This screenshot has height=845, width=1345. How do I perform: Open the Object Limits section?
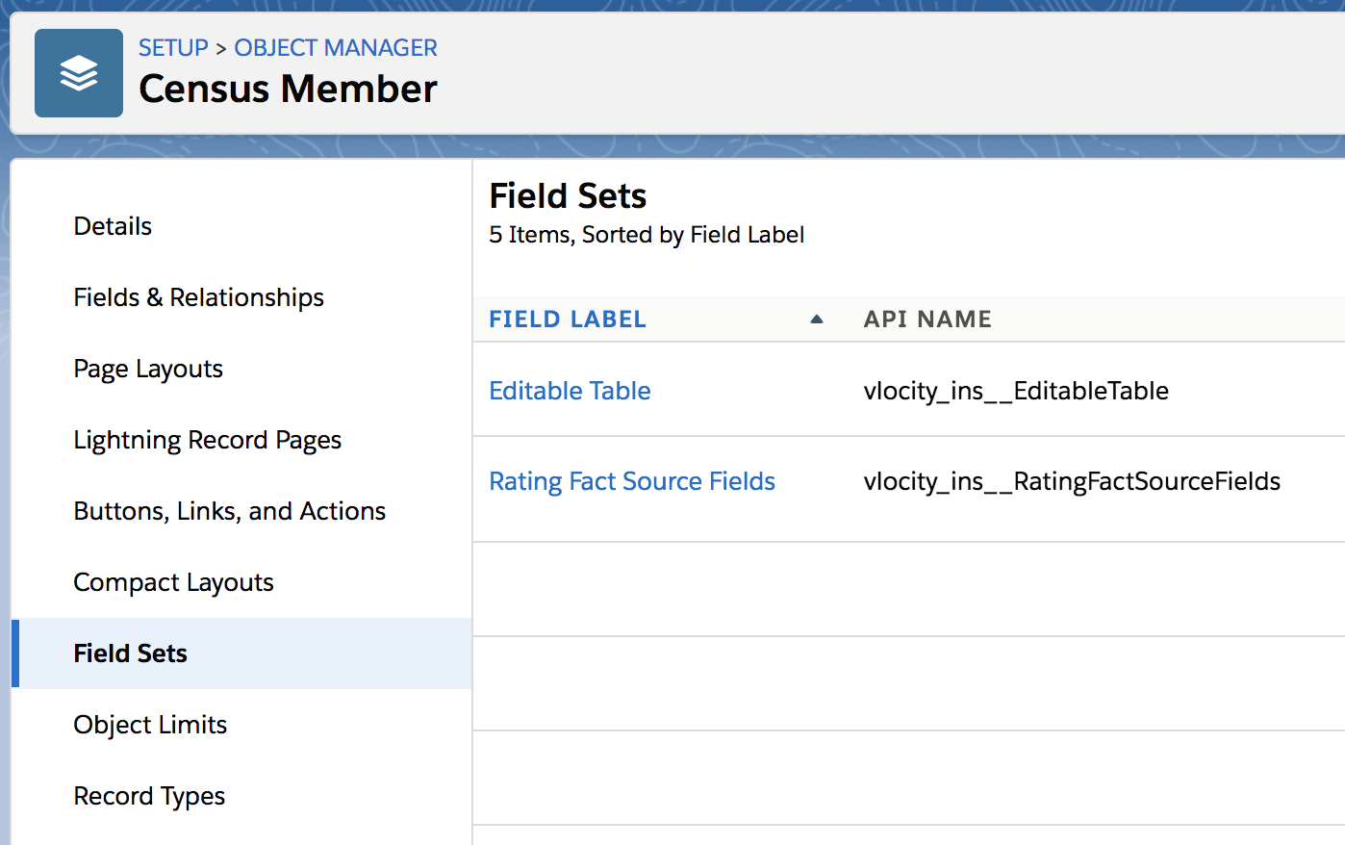[x=150, y=725]
